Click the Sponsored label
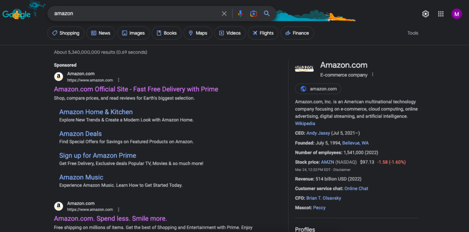 65,65
